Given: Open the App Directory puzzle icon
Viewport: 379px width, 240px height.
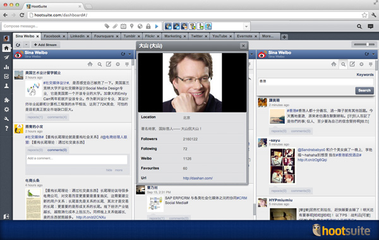Looking at the screenshot, I should pos(6,100).
